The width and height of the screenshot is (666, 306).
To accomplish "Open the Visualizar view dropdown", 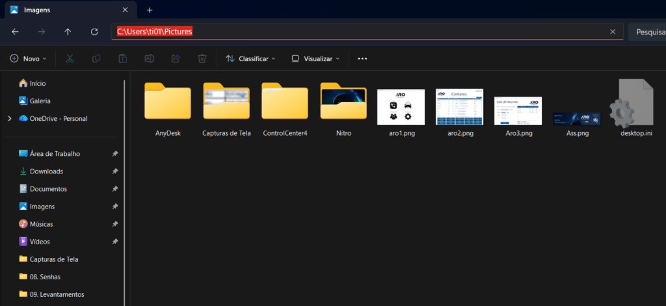I will (315, 58).
